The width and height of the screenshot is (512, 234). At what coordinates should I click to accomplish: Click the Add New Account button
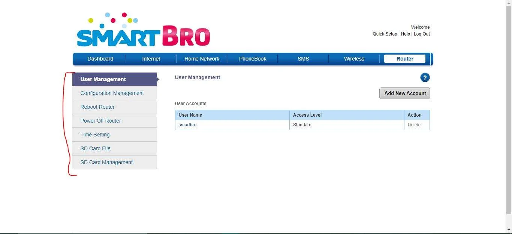[405, 93]
